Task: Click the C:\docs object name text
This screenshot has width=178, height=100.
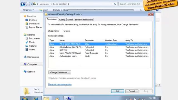Action: 67,31
